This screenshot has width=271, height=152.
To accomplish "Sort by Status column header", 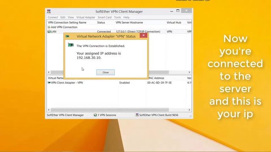I will [x=101, y=22].
